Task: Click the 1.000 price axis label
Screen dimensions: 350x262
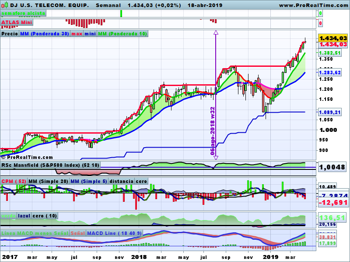Action: click(328, 130)
